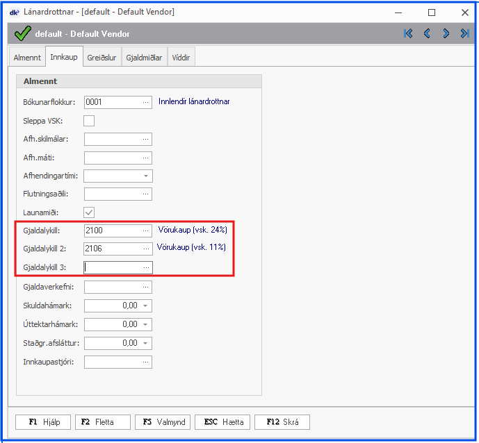The width and height of the screenshot is (479, 443).
Task: Toggle the Launamiði checkbox
Action: click(x=89, y=212)
